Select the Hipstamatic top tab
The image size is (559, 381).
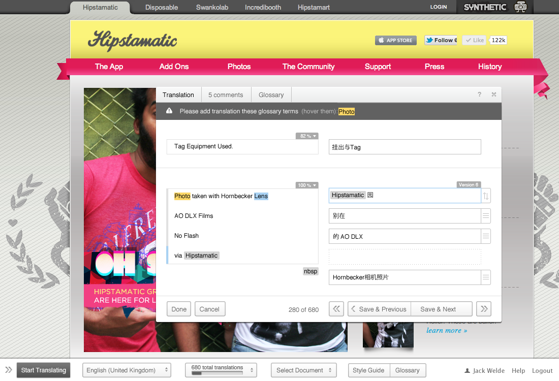tap(100, 7)
